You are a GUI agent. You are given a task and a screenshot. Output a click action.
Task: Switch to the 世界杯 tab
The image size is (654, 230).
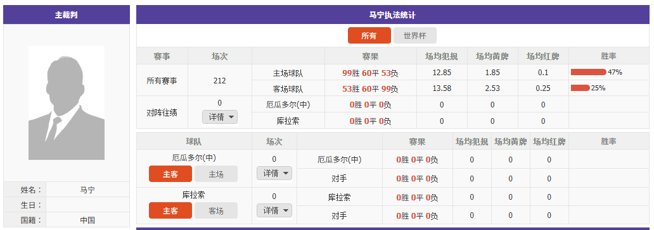[415, 35]
